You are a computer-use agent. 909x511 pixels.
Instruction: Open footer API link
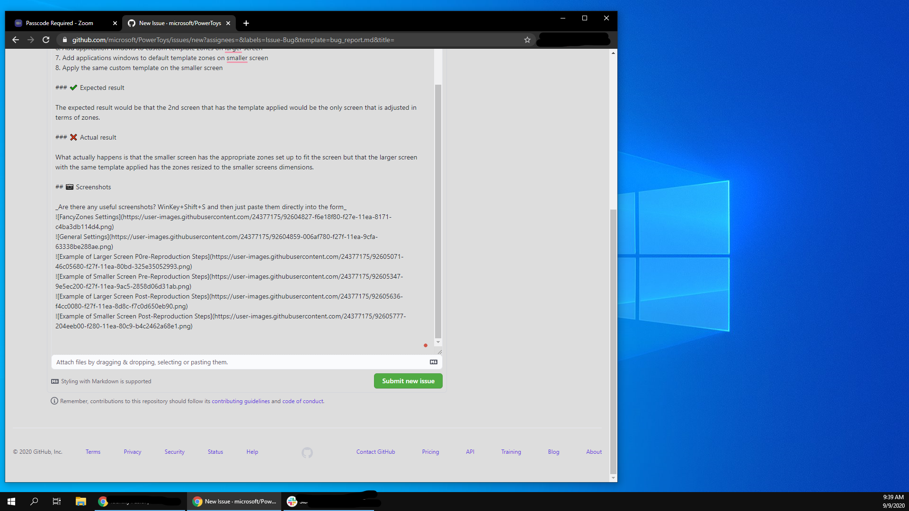pyautogui.click(x=470, y=452)
